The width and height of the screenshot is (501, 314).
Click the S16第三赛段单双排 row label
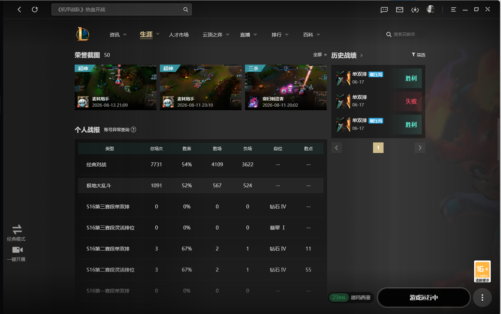pos(108,207)
